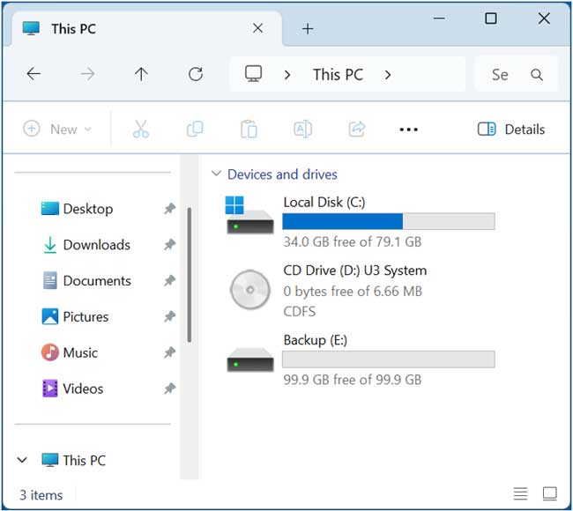Screen dimensions: 573x511
Task: Expand chevron after This PC in address bar
Action: pos(388,75)
